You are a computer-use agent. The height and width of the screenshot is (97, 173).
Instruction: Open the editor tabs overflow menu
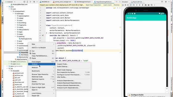click(117, 2)
